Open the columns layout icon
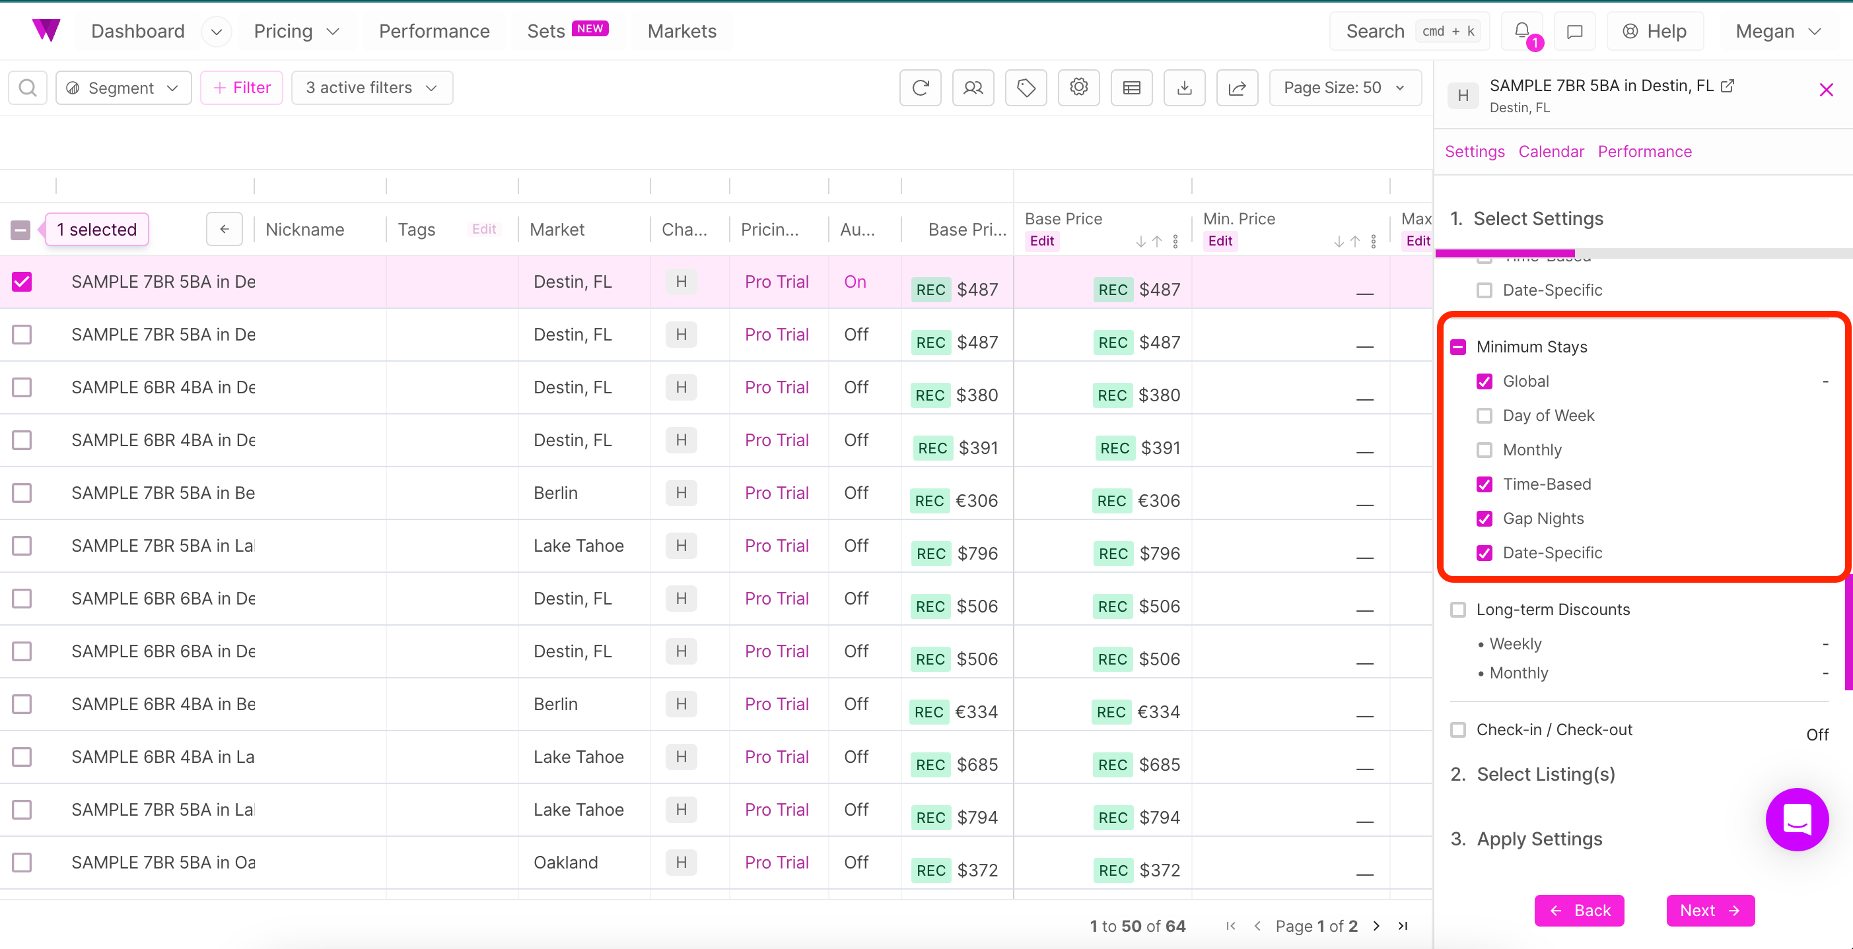The image size is (1853, 949). pos(1131,88)
